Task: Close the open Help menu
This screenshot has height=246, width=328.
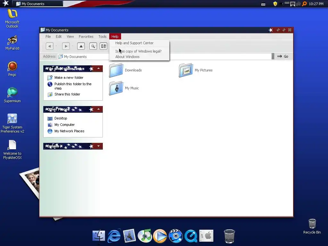Action: click(115, 37)
